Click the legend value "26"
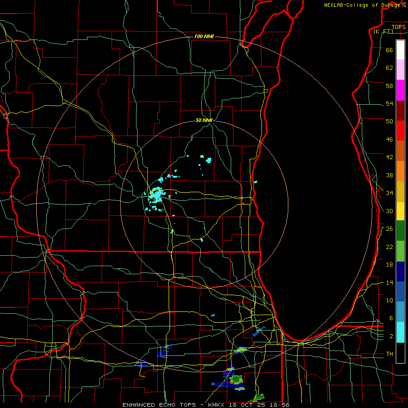Image resolution: width=408 pixels, height=408 pixels. pos(389,229)
